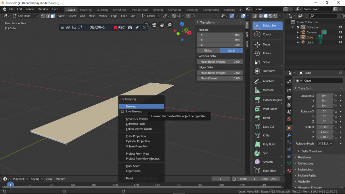Switch to vertex select mode
This screenshot has height=194, width=345.
(43, 16)
